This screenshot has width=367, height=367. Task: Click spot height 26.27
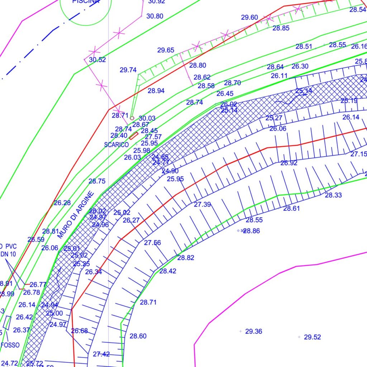131,220
